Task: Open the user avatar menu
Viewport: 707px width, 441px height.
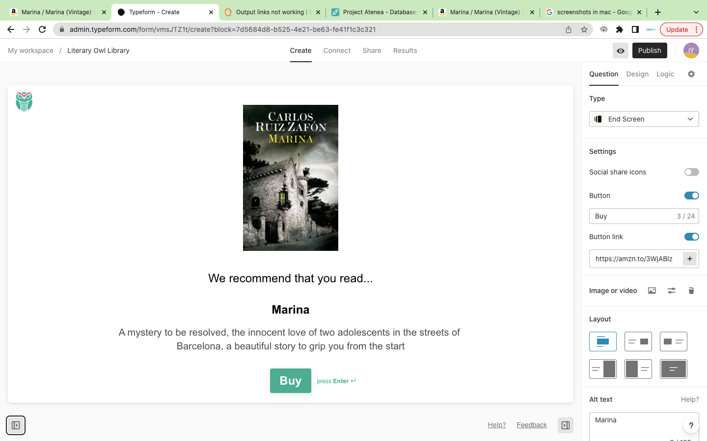Action: pyautogui.click(x=691, y=50)
